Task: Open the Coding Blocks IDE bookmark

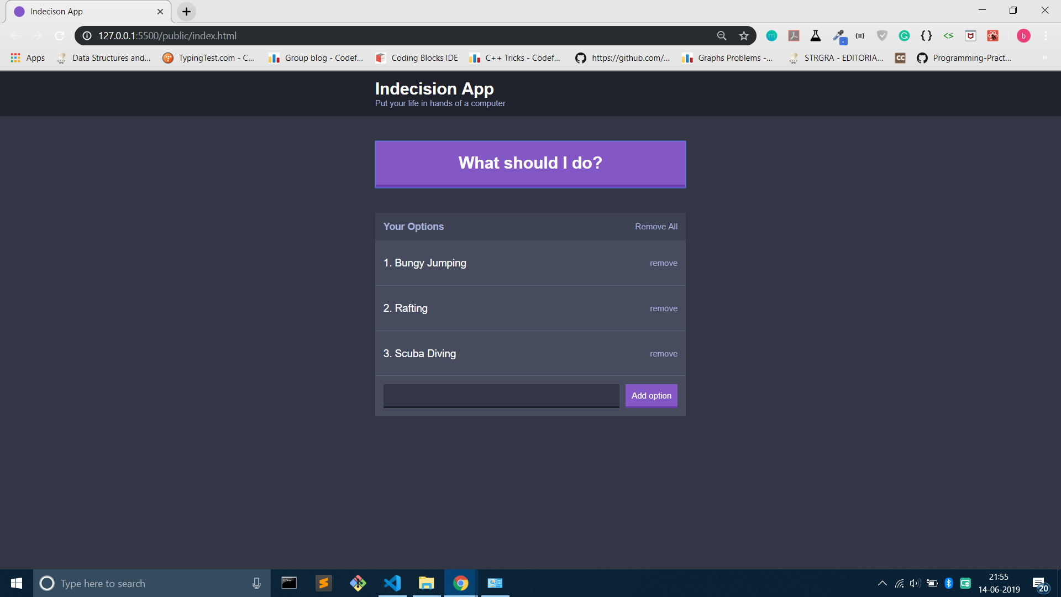Action: pos(417,58)
